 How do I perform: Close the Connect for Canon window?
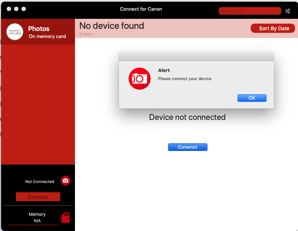[x=9, y=9]
